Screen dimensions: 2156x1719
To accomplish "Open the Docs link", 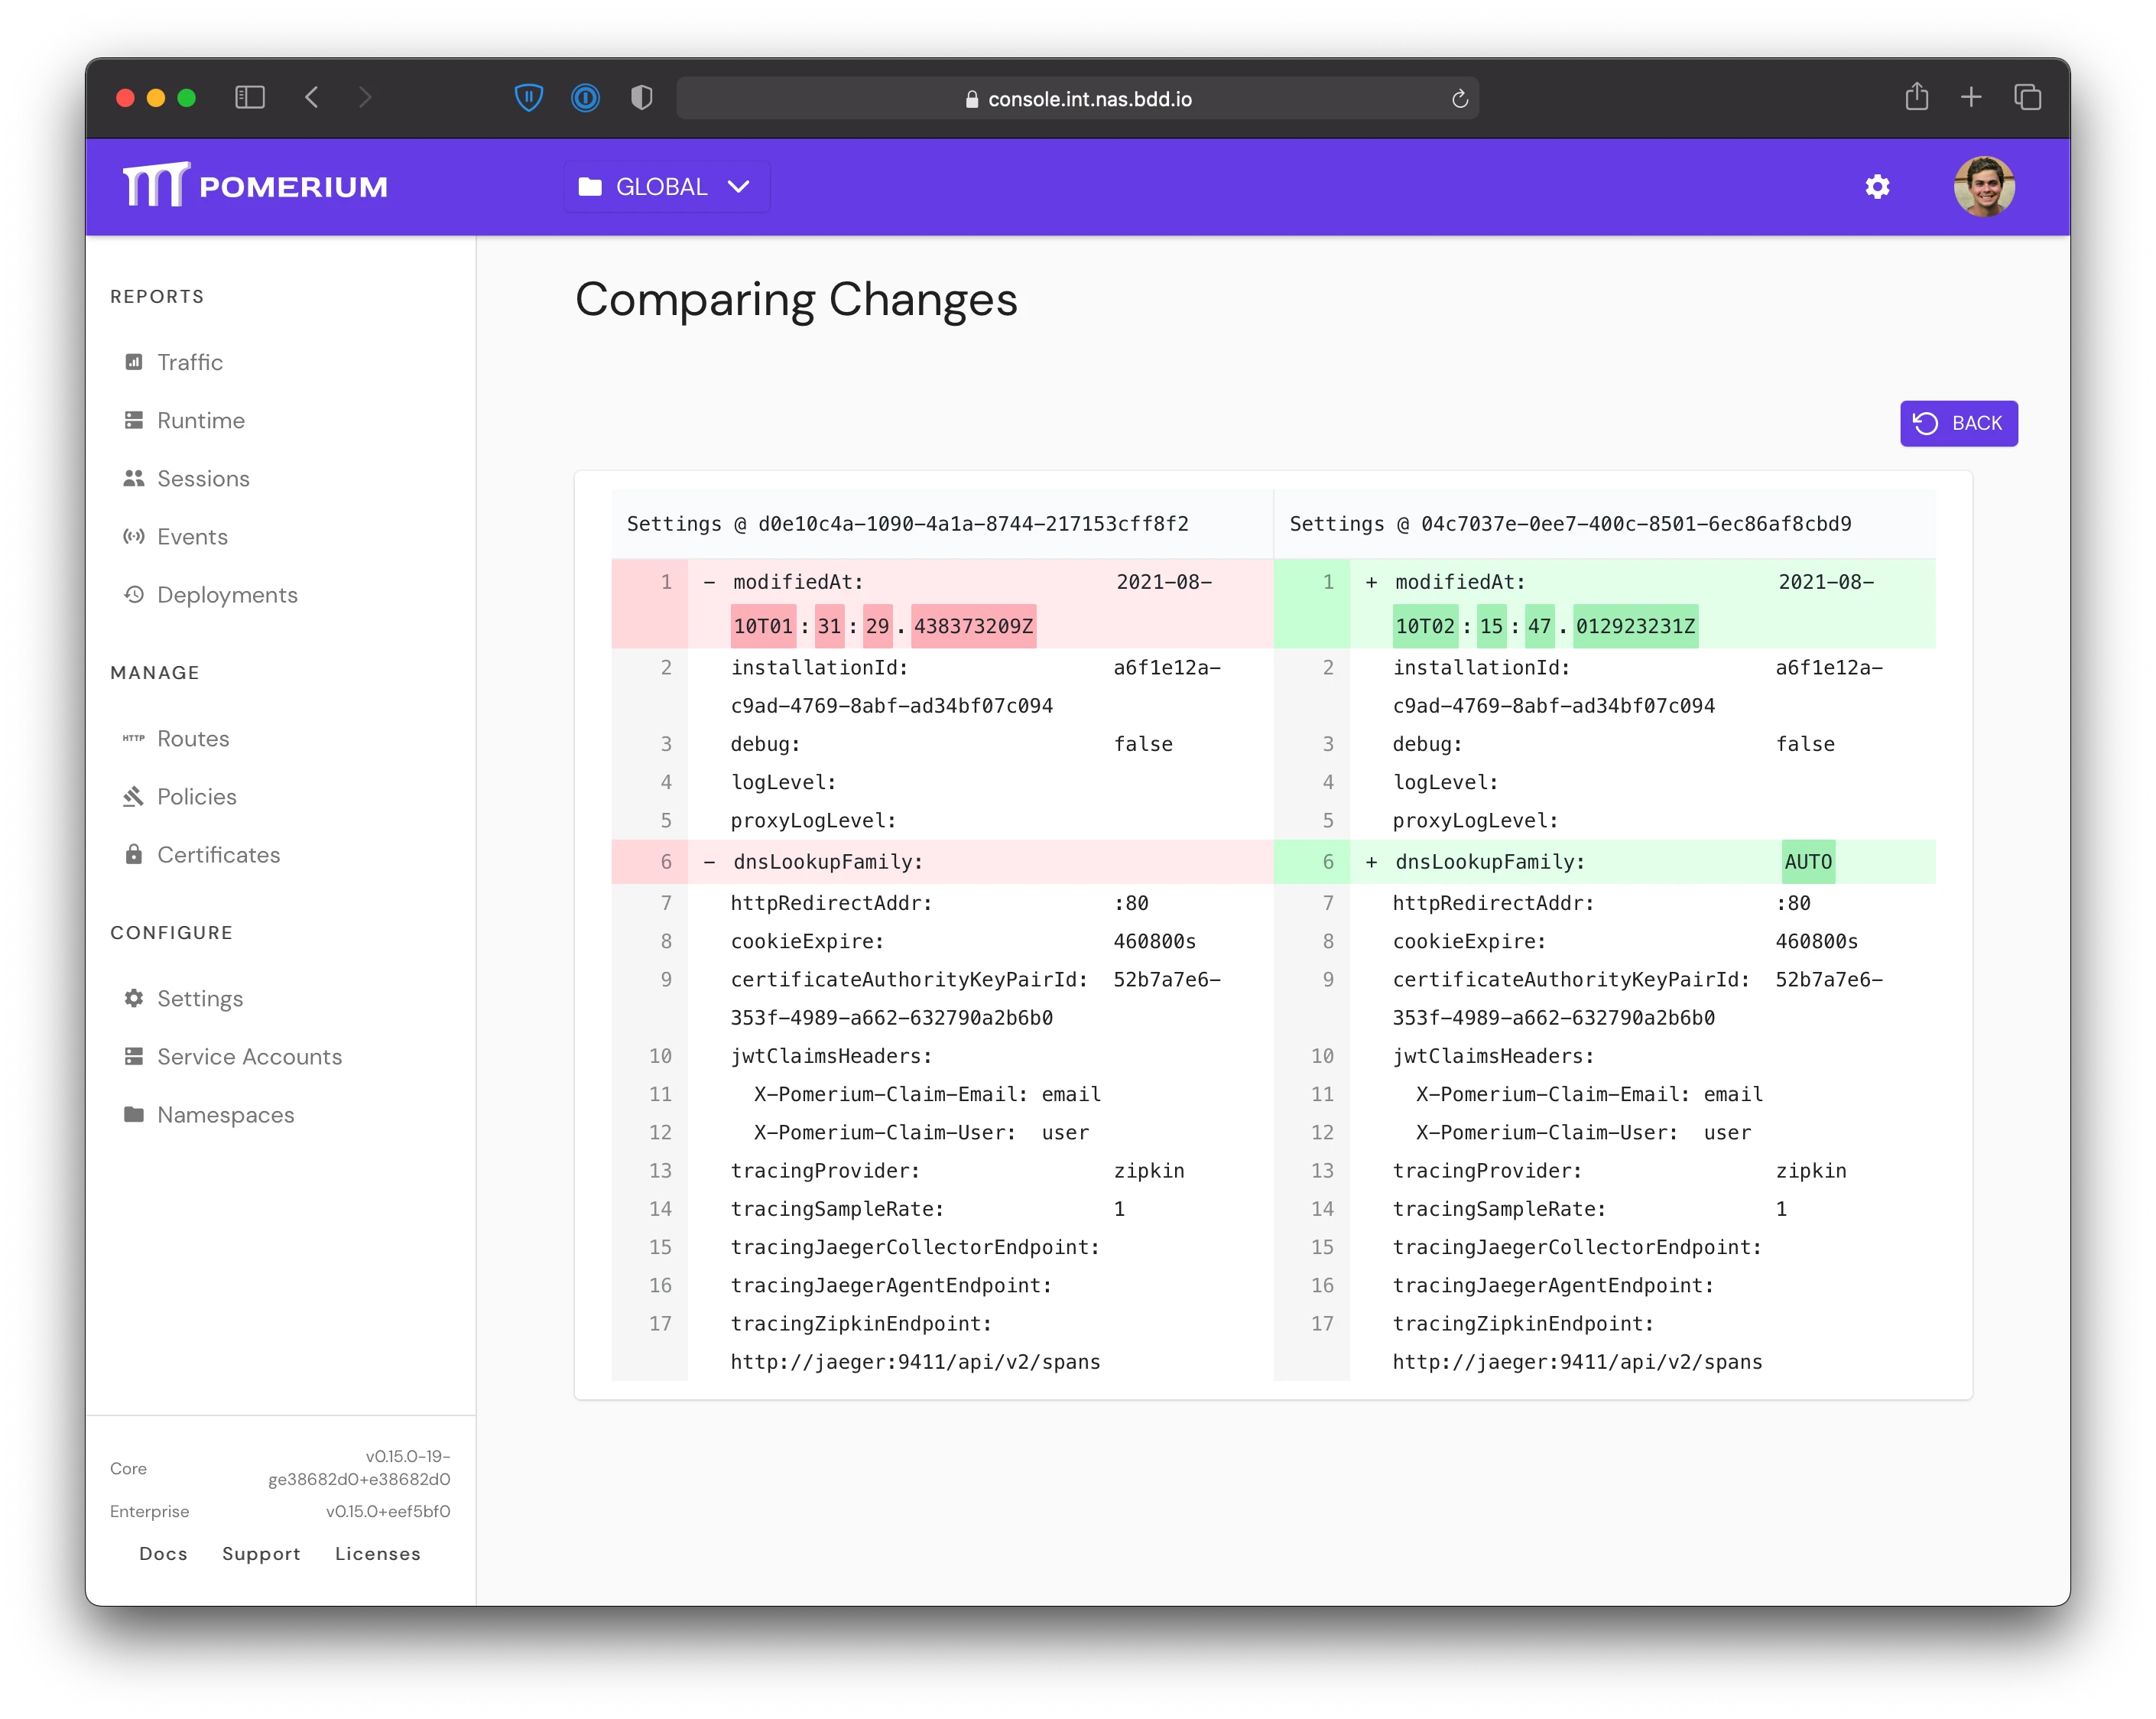I will [163, 1553].
